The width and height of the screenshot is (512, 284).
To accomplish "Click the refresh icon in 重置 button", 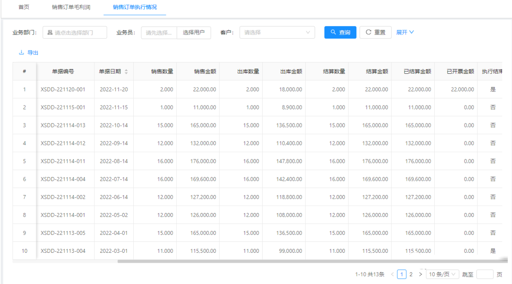I will point(368,32).
